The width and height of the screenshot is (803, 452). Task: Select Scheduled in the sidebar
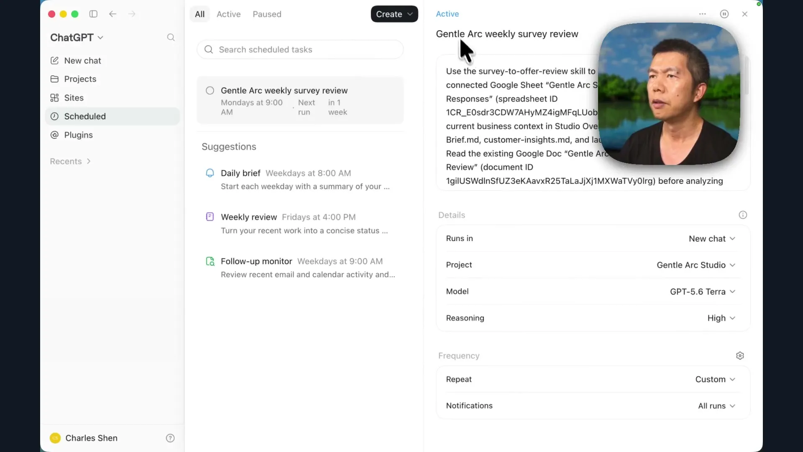click(x=112, y=116)
